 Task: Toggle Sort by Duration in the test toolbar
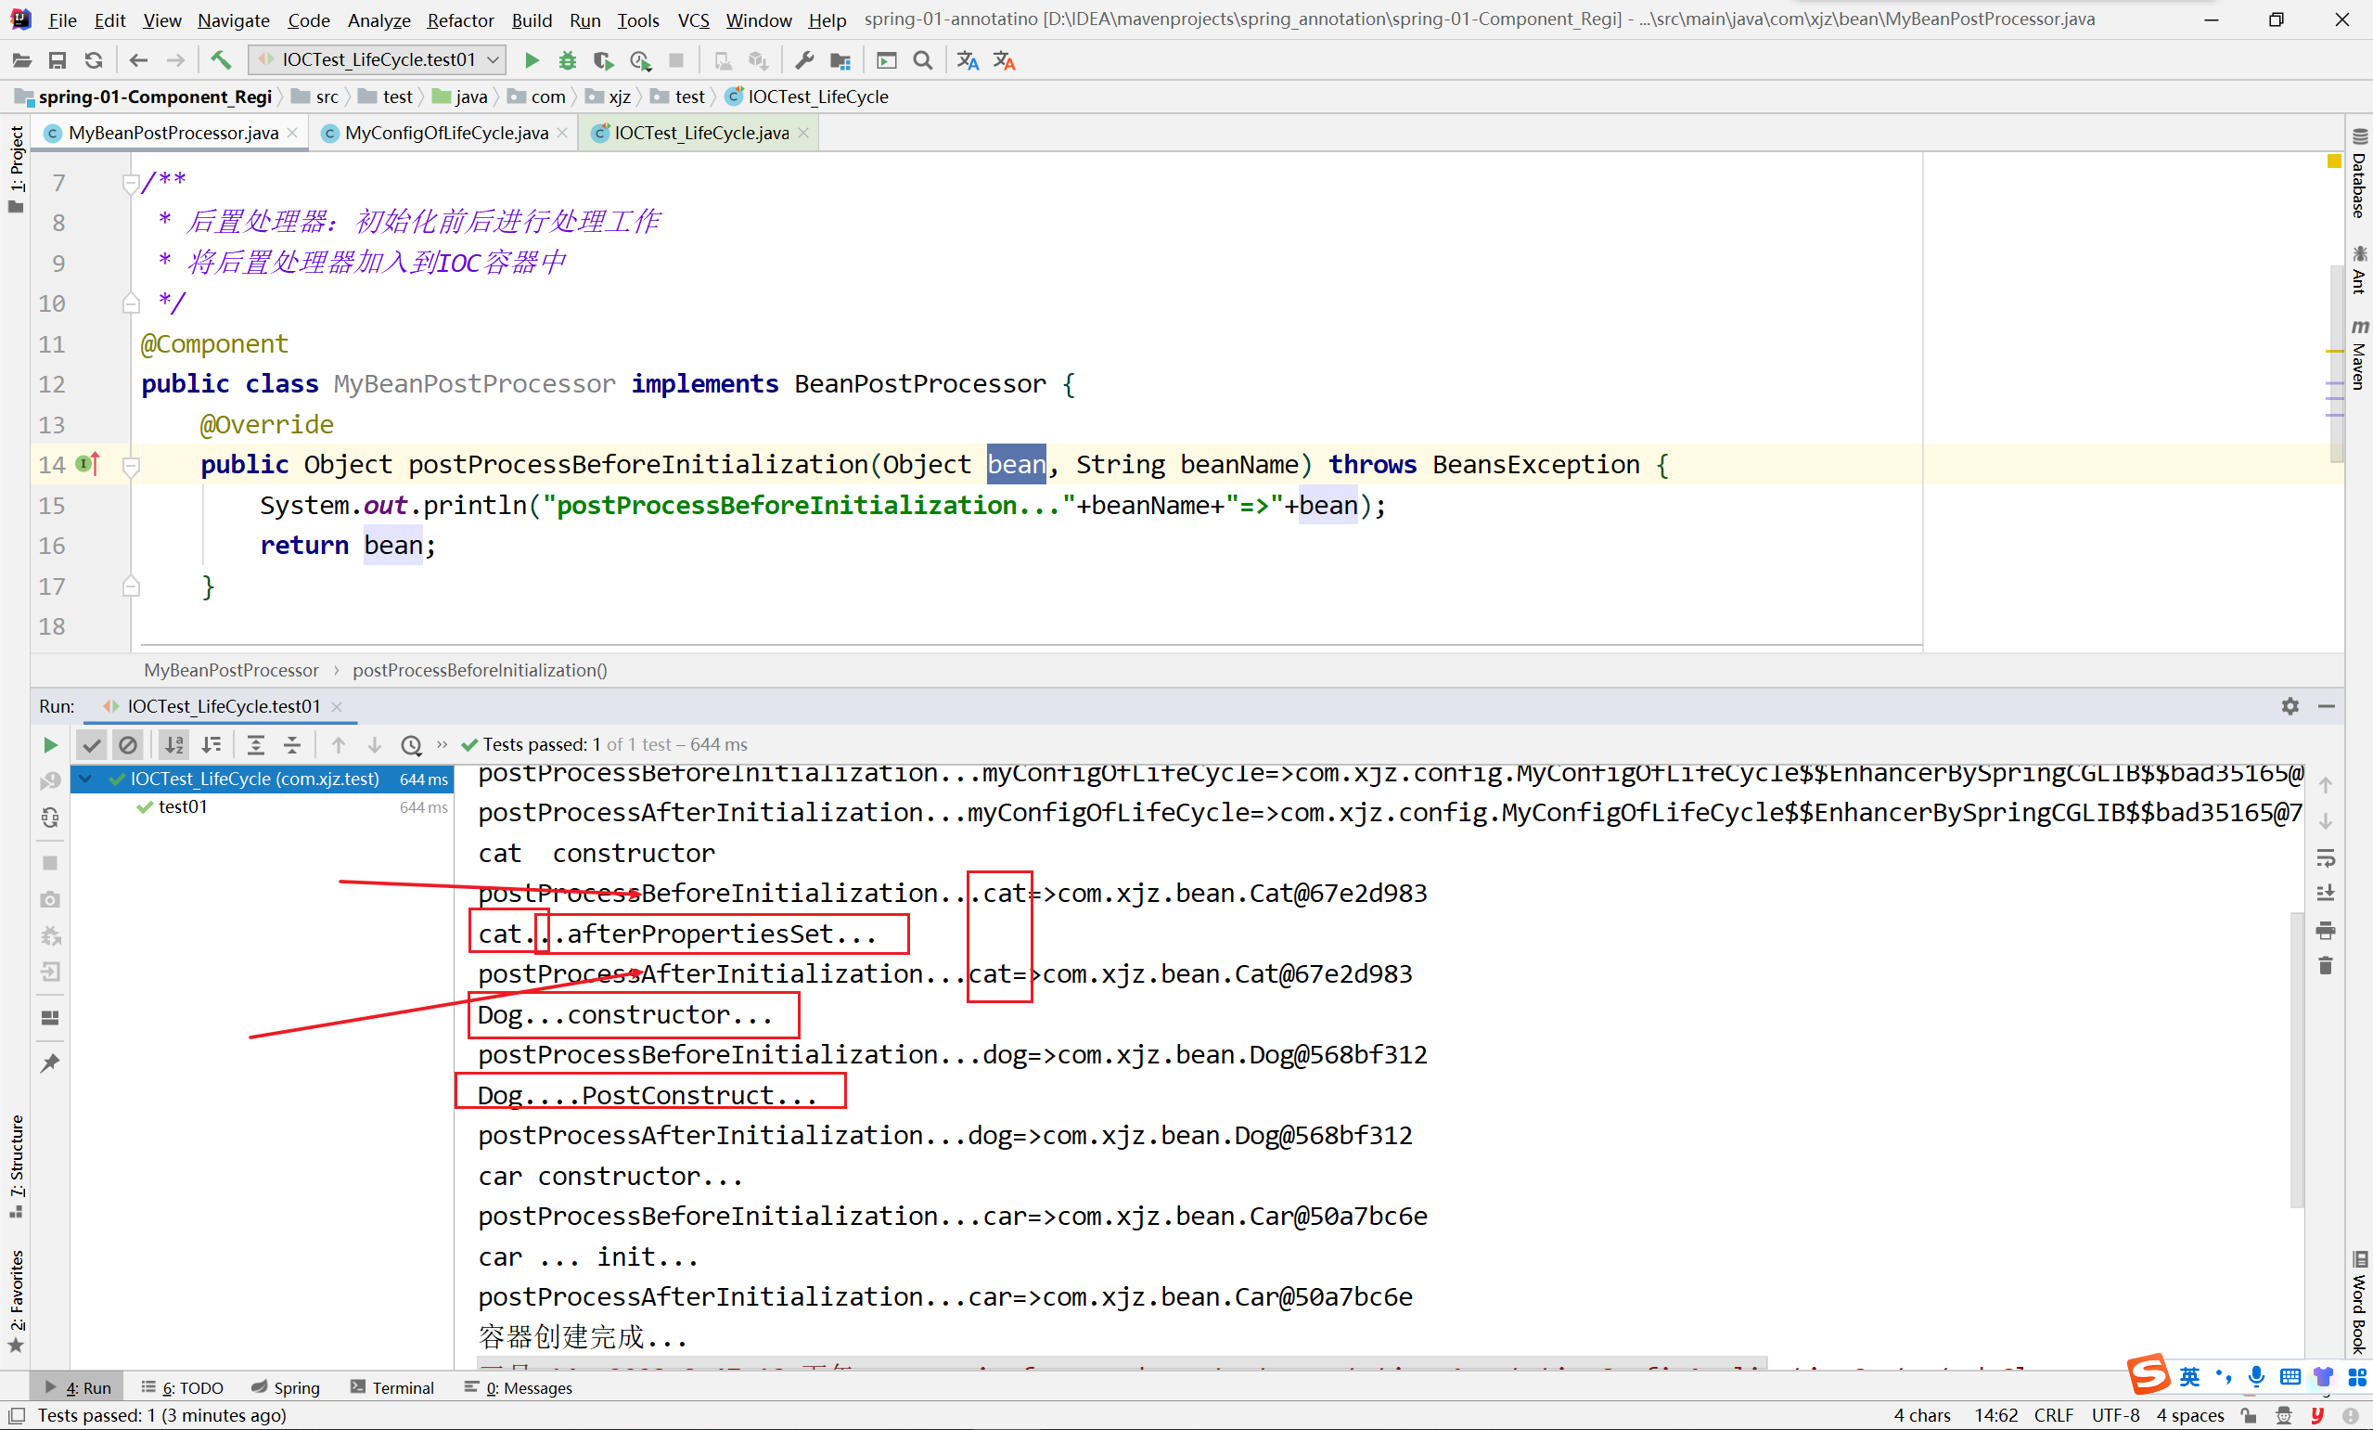[x=212, y=745]
